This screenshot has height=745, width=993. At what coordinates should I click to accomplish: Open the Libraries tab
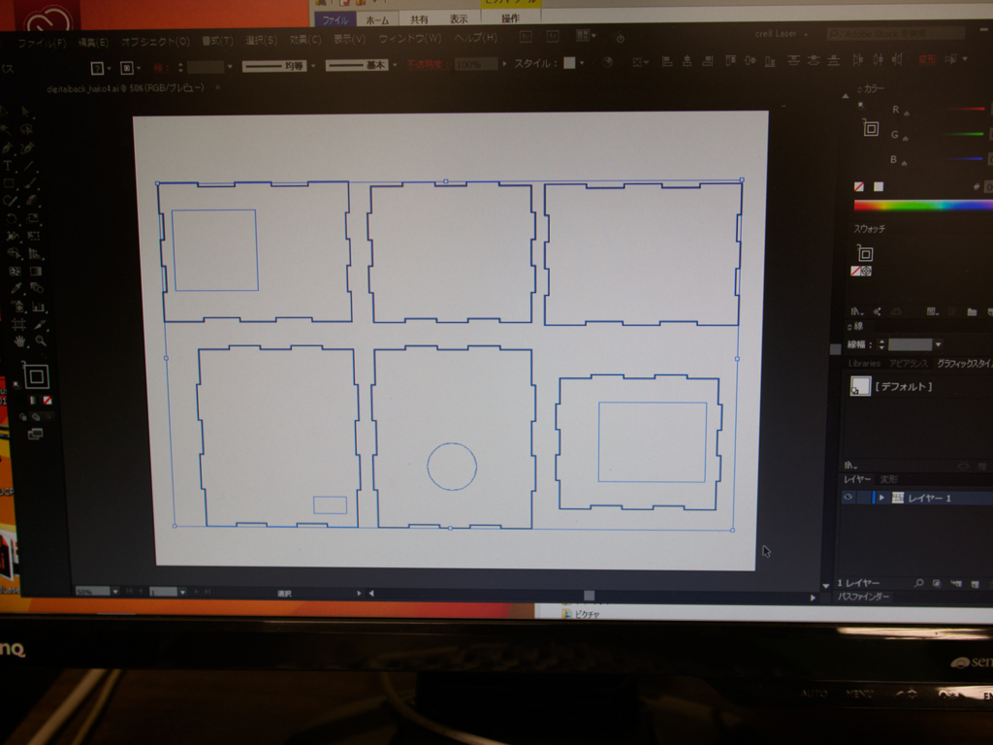(864, 363)
